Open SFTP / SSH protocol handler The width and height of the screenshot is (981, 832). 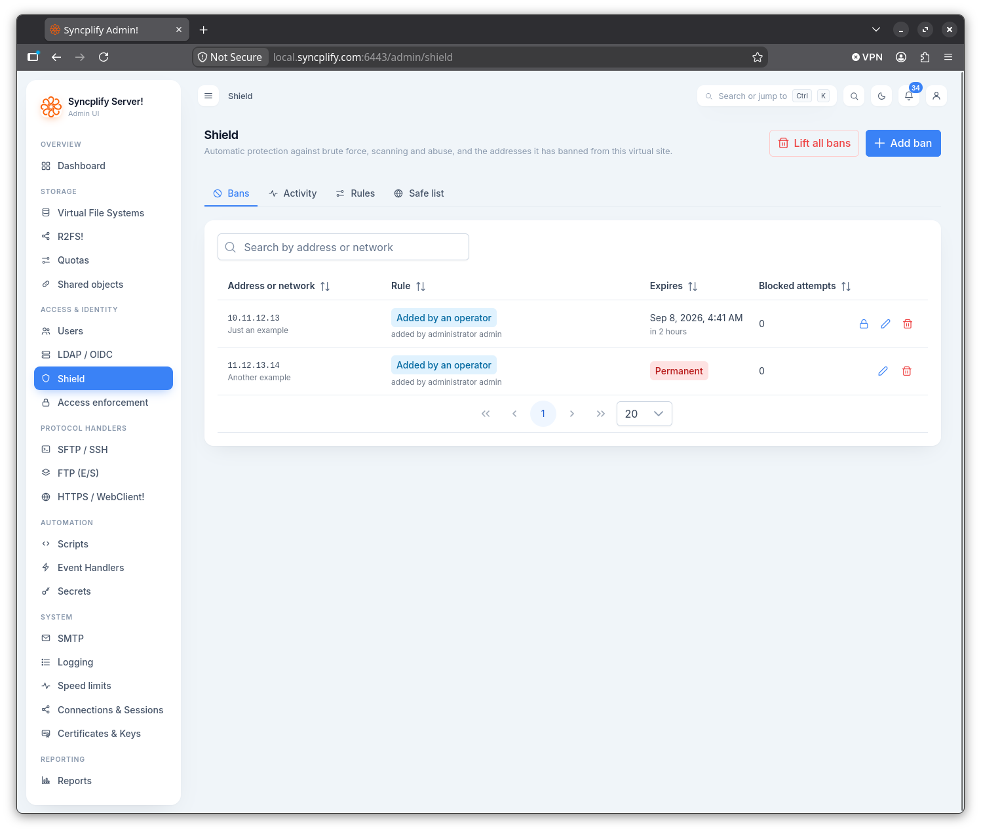pos(104,450)
